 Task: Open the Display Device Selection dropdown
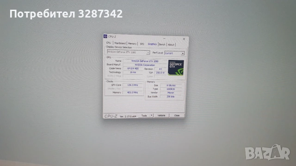pyautogui.click(x=129, y=52)
